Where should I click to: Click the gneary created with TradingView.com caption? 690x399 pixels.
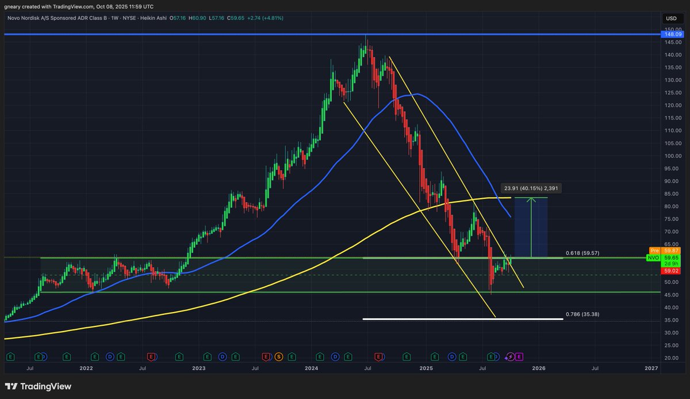coord(80,6)
